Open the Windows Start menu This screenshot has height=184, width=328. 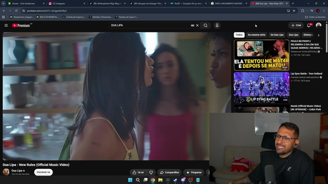click(130, 180)
